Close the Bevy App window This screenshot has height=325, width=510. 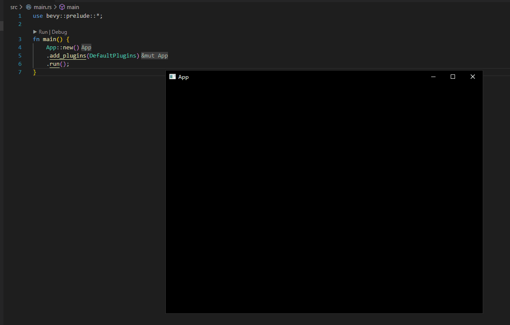point(473,77)
